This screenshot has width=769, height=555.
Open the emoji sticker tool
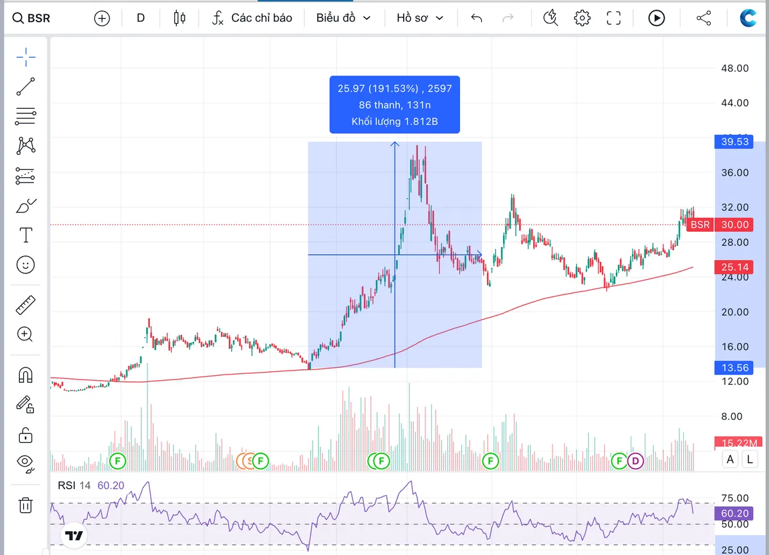coord(26,264)
